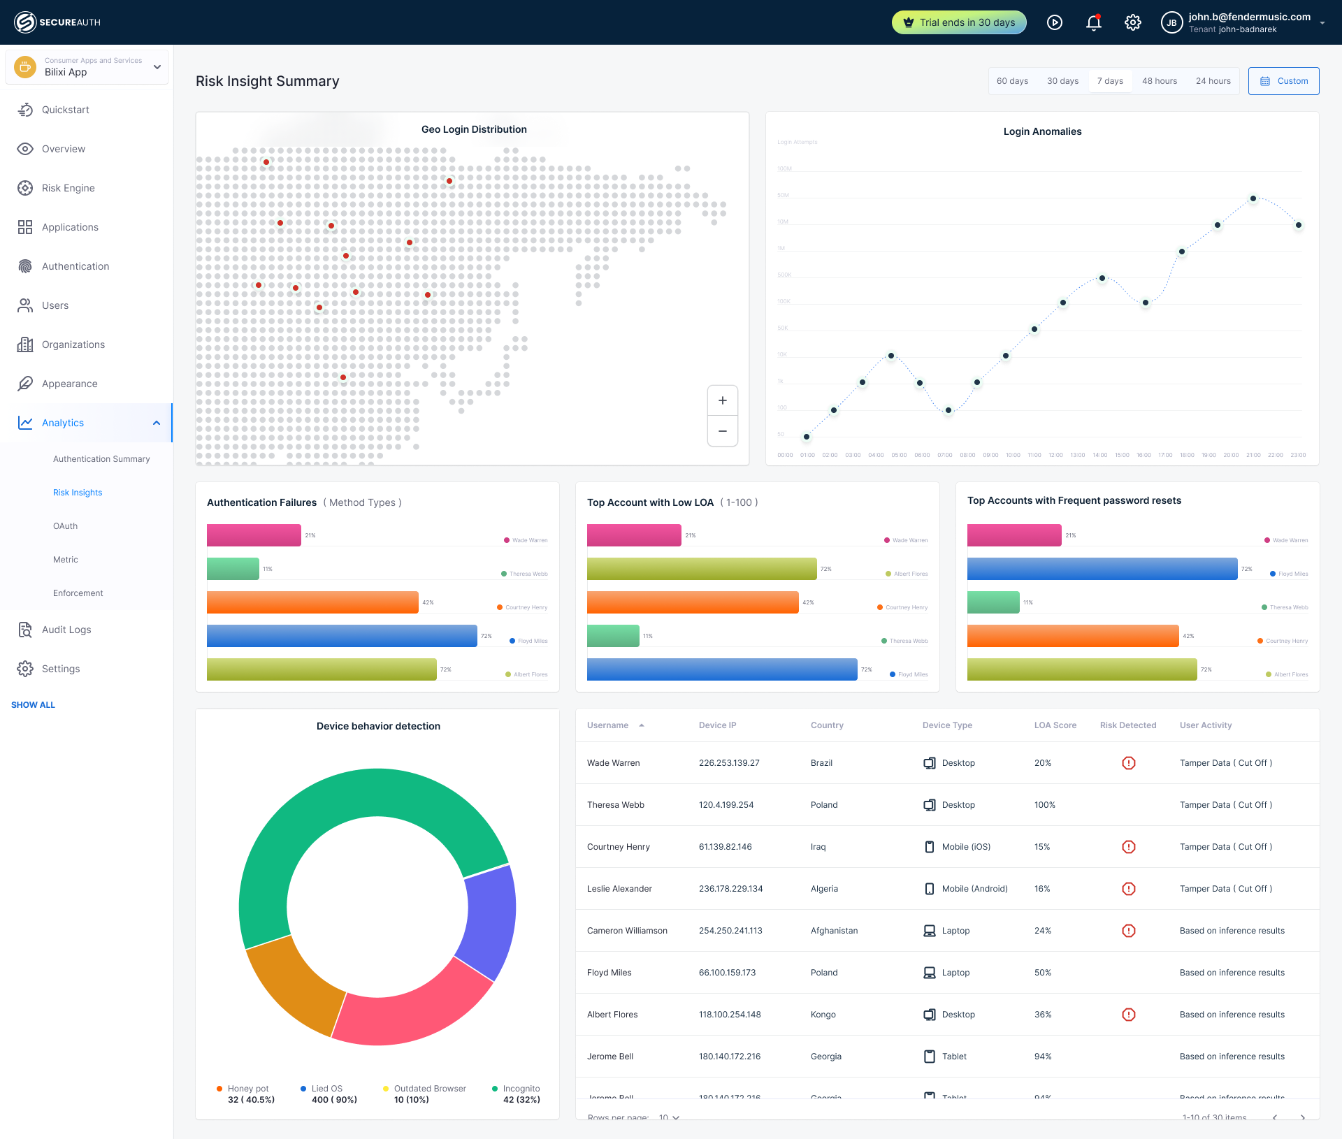Select the Risk Engine sidebar icon
The width and height of the screenshot is (1342, 1139).
[x=25, y=187]
